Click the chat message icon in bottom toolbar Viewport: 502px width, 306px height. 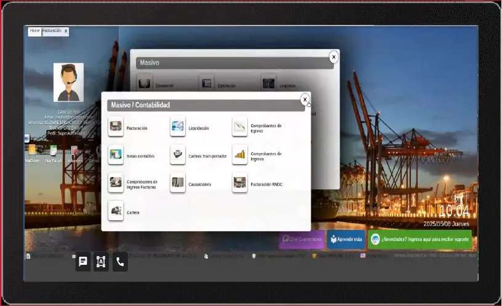83,262
